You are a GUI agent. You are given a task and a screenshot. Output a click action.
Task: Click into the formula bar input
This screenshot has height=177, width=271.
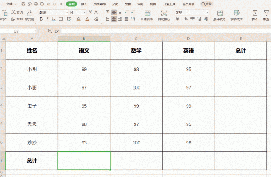click(x=166, y=31)
